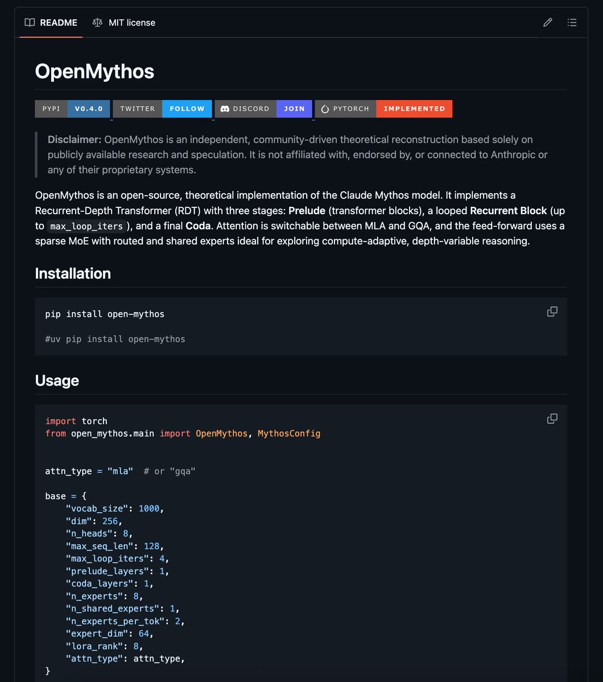Viewport: 603px width, 682px height.
Task: Click the bold word Coda
Action: tap(199, 226)
